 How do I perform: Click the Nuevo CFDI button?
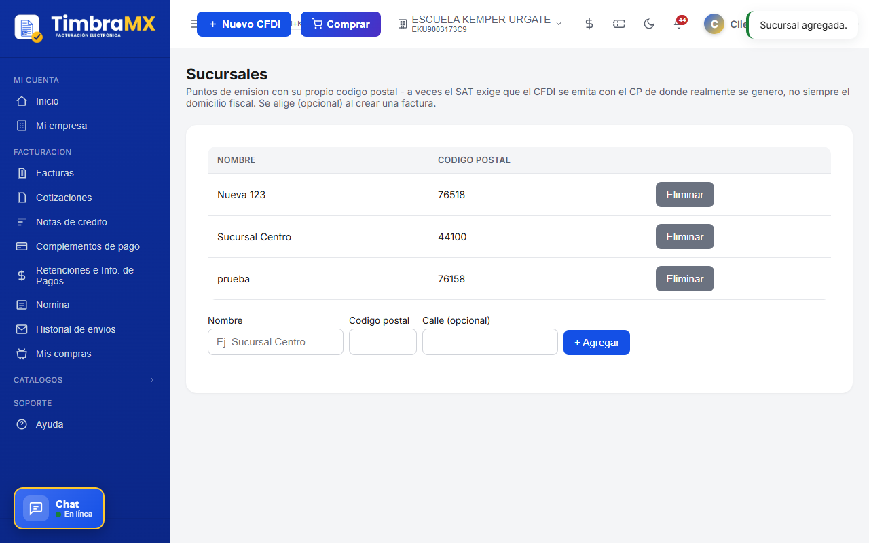(x=244, y=24)
